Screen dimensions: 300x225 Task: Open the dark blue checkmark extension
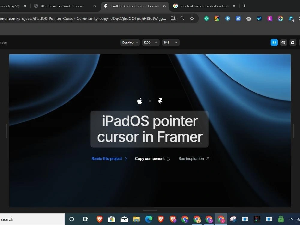(x=259, y=19)
